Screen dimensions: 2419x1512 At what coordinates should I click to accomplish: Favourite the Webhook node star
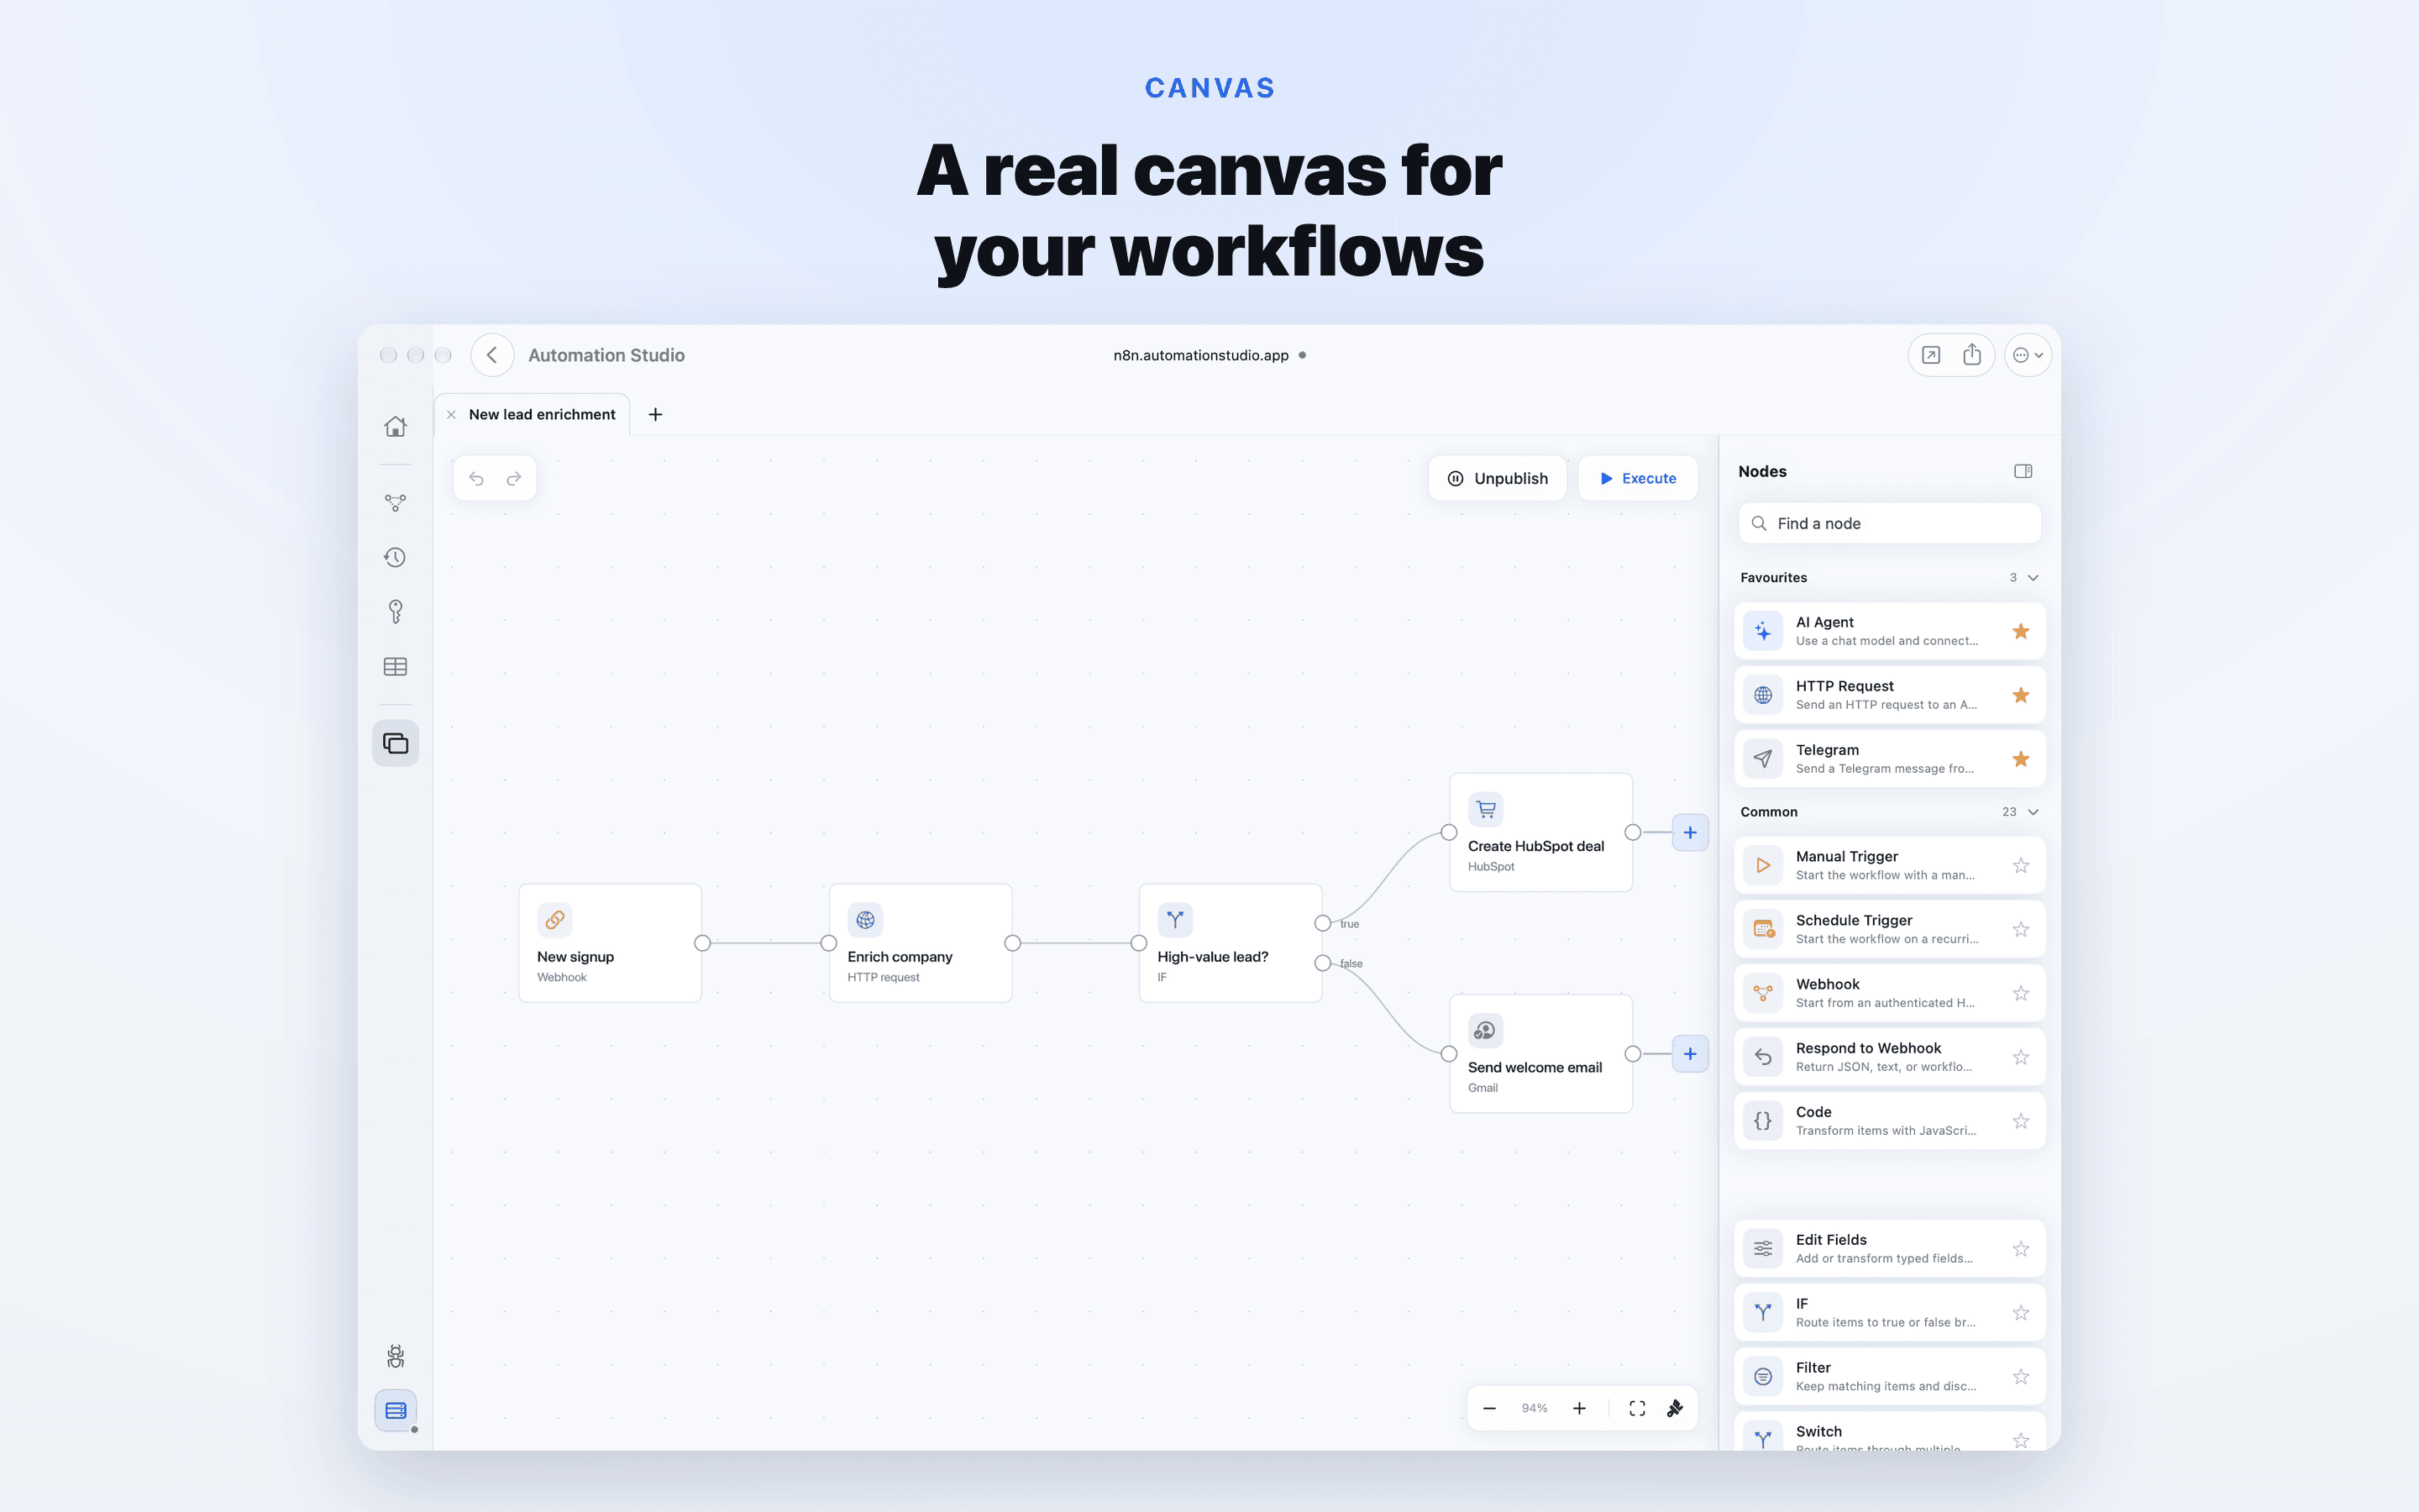point(2020,993)
